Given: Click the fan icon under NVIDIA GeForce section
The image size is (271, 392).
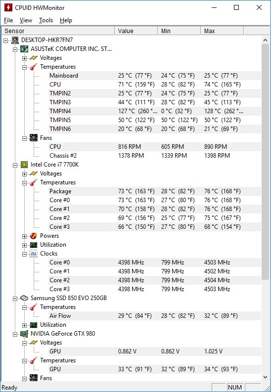Looking at the screenshot, I should [34, 378].
